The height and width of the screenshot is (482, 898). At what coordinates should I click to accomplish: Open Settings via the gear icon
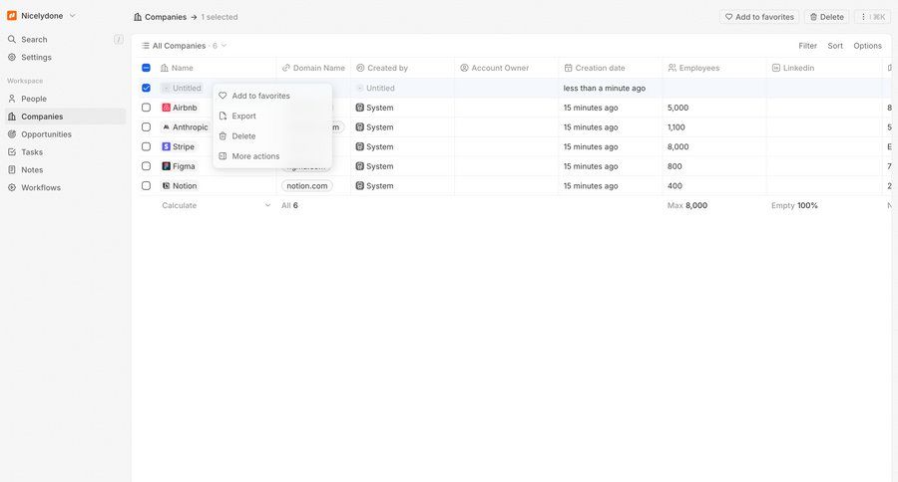tap(11, 57)
